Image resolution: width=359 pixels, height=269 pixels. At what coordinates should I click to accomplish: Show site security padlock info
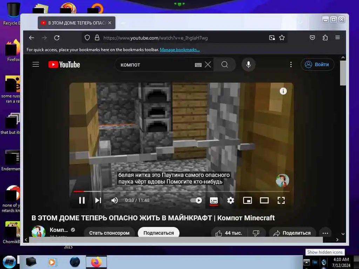(x=97, y=38)
